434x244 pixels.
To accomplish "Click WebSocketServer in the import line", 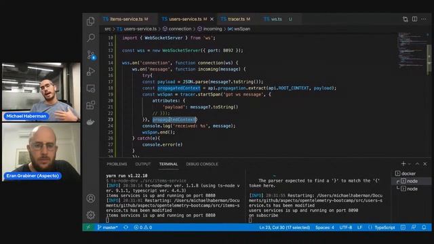I will pyautogui.click(x=163, y=38).
